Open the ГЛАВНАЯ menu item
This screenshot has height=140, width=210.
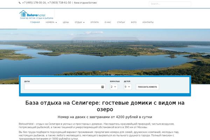(x=35, y=22)
